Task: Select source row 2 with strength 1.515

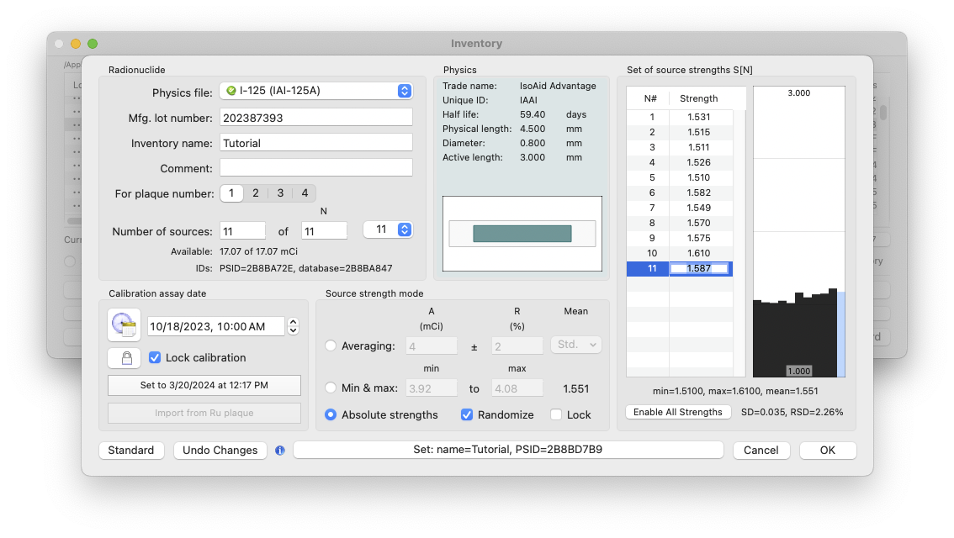Action: click(x=680, y=132)
